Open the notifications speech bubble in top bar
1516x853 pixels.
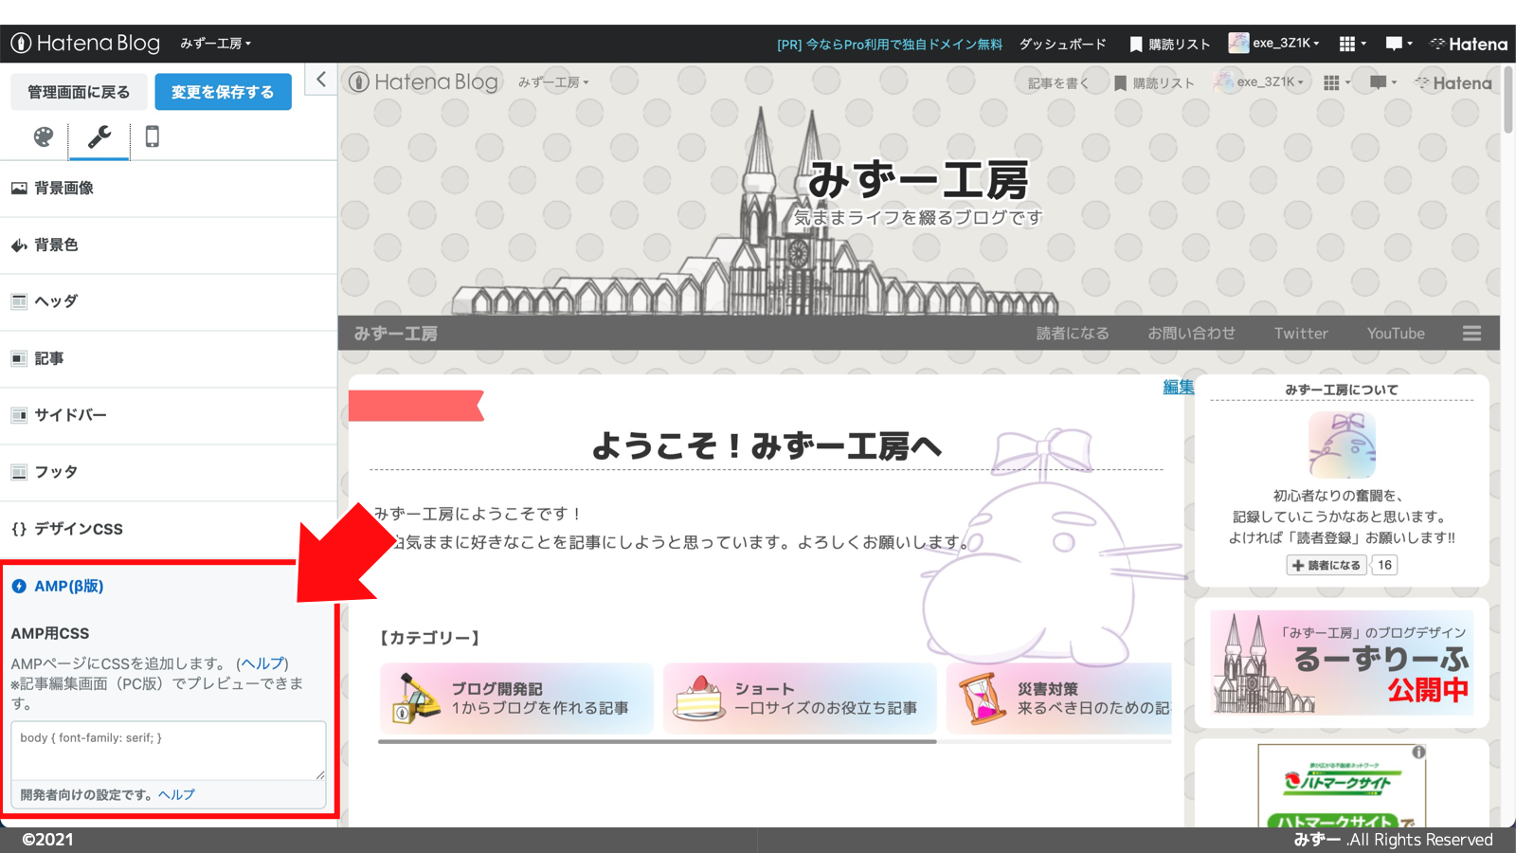click(x=1399, y=44)
